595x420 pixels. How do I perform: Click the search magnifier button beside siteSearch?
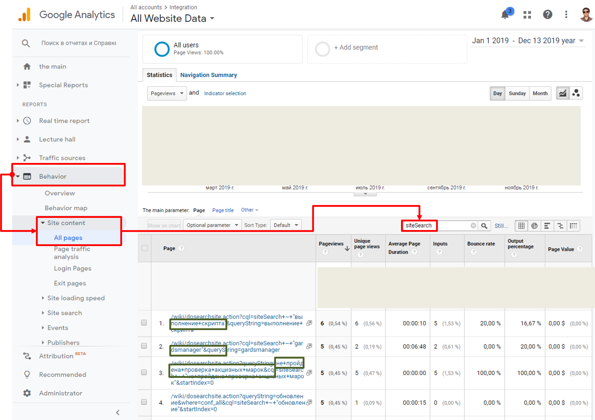484,226
